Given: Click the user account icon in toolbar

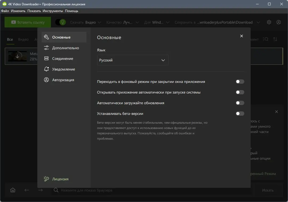Looking at the screenshot, I should point(279,22).
